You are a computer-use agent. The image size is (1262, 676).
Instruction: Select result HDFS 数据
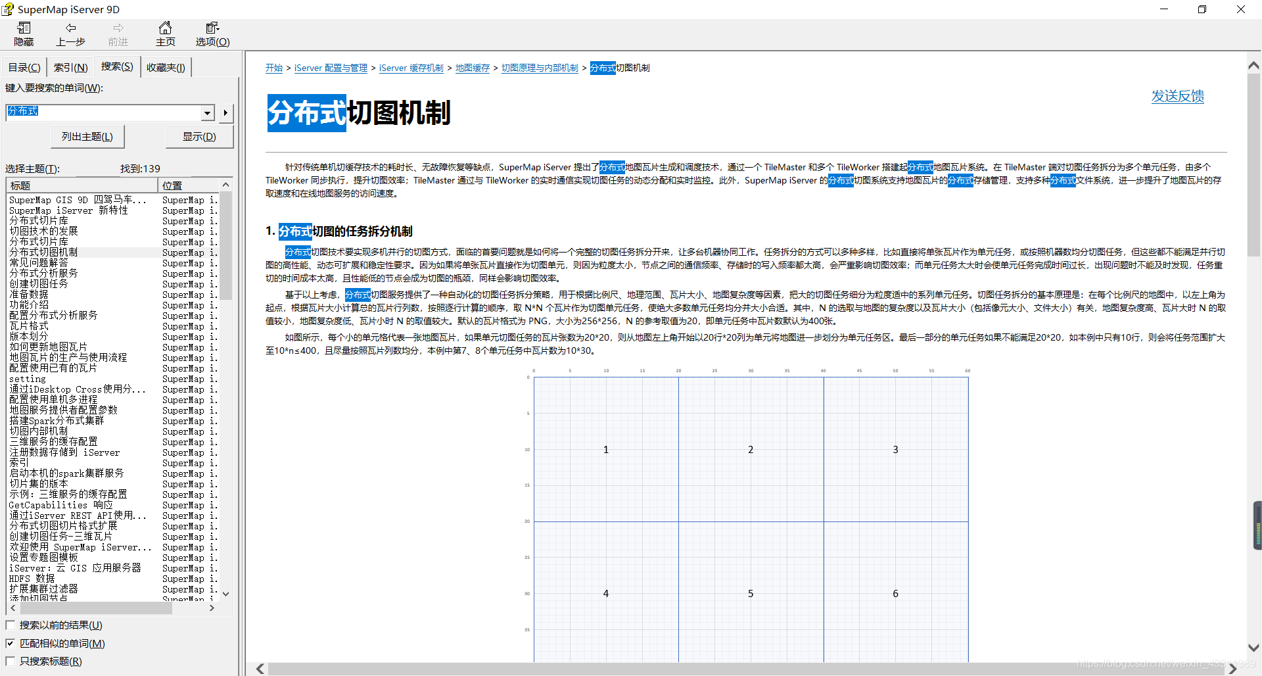tap(32, 579)
